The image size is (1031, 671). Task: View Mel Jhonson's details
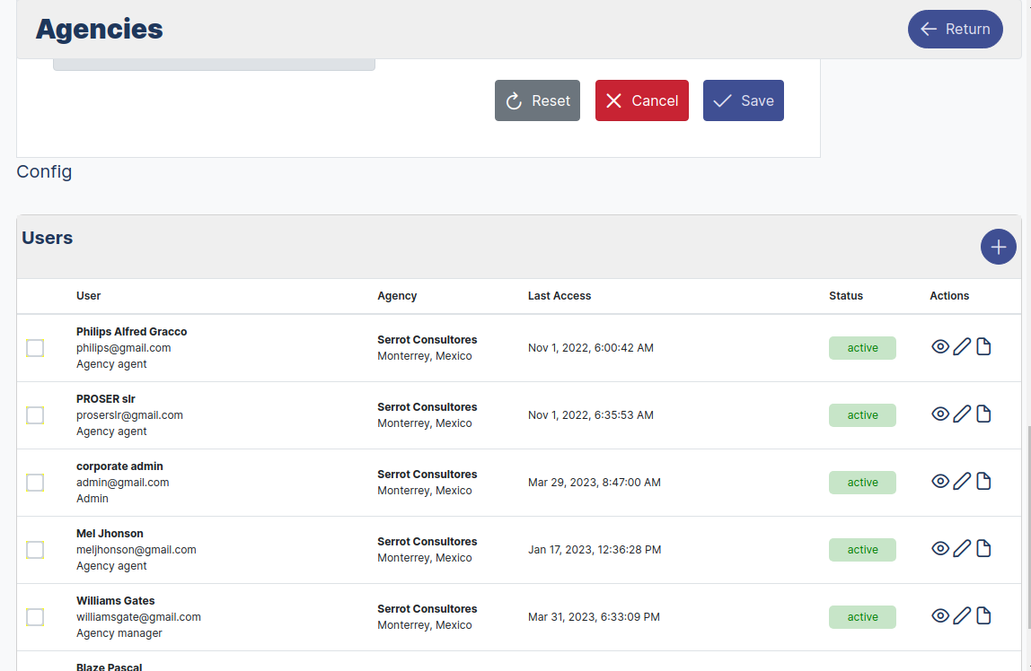point(940,548)
